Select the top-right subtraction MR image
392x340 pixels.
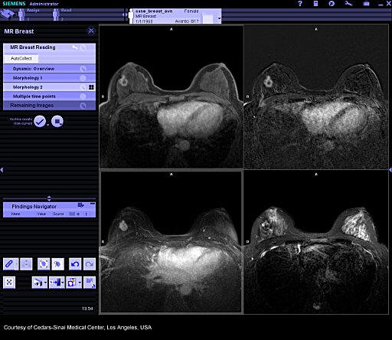point(316,96)
